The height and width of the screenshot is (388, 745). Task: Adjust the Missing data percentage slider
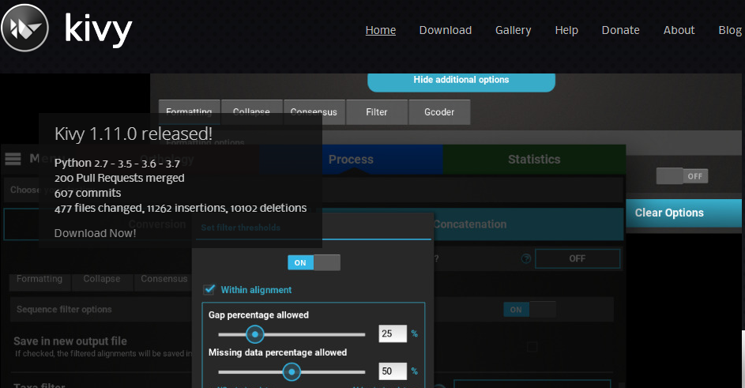point(292,372)
